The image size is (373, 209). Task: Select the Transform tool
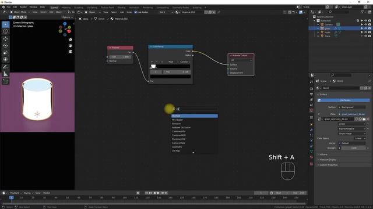coord(5,59)
